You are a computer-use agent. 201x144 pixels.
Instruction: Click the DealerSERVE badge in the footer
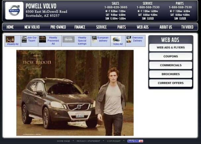pos(135,141)
